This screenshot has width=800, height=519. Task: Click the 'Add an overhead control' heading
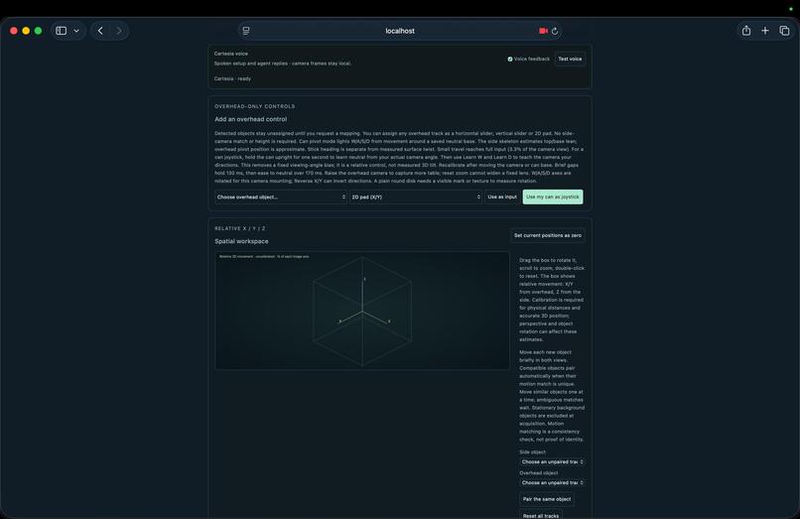click(x=250, y=119)
